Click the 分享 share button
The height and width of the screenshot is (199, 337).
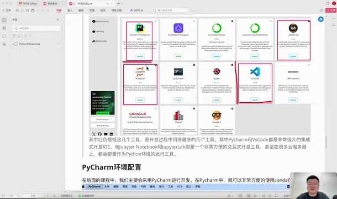coord(331,11)
